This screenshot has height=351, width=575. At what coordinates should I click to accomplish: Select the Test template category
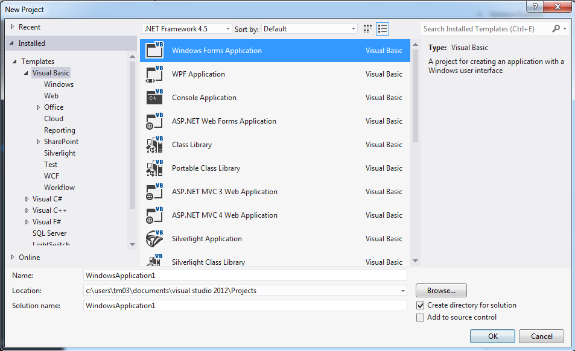point(51,165)
